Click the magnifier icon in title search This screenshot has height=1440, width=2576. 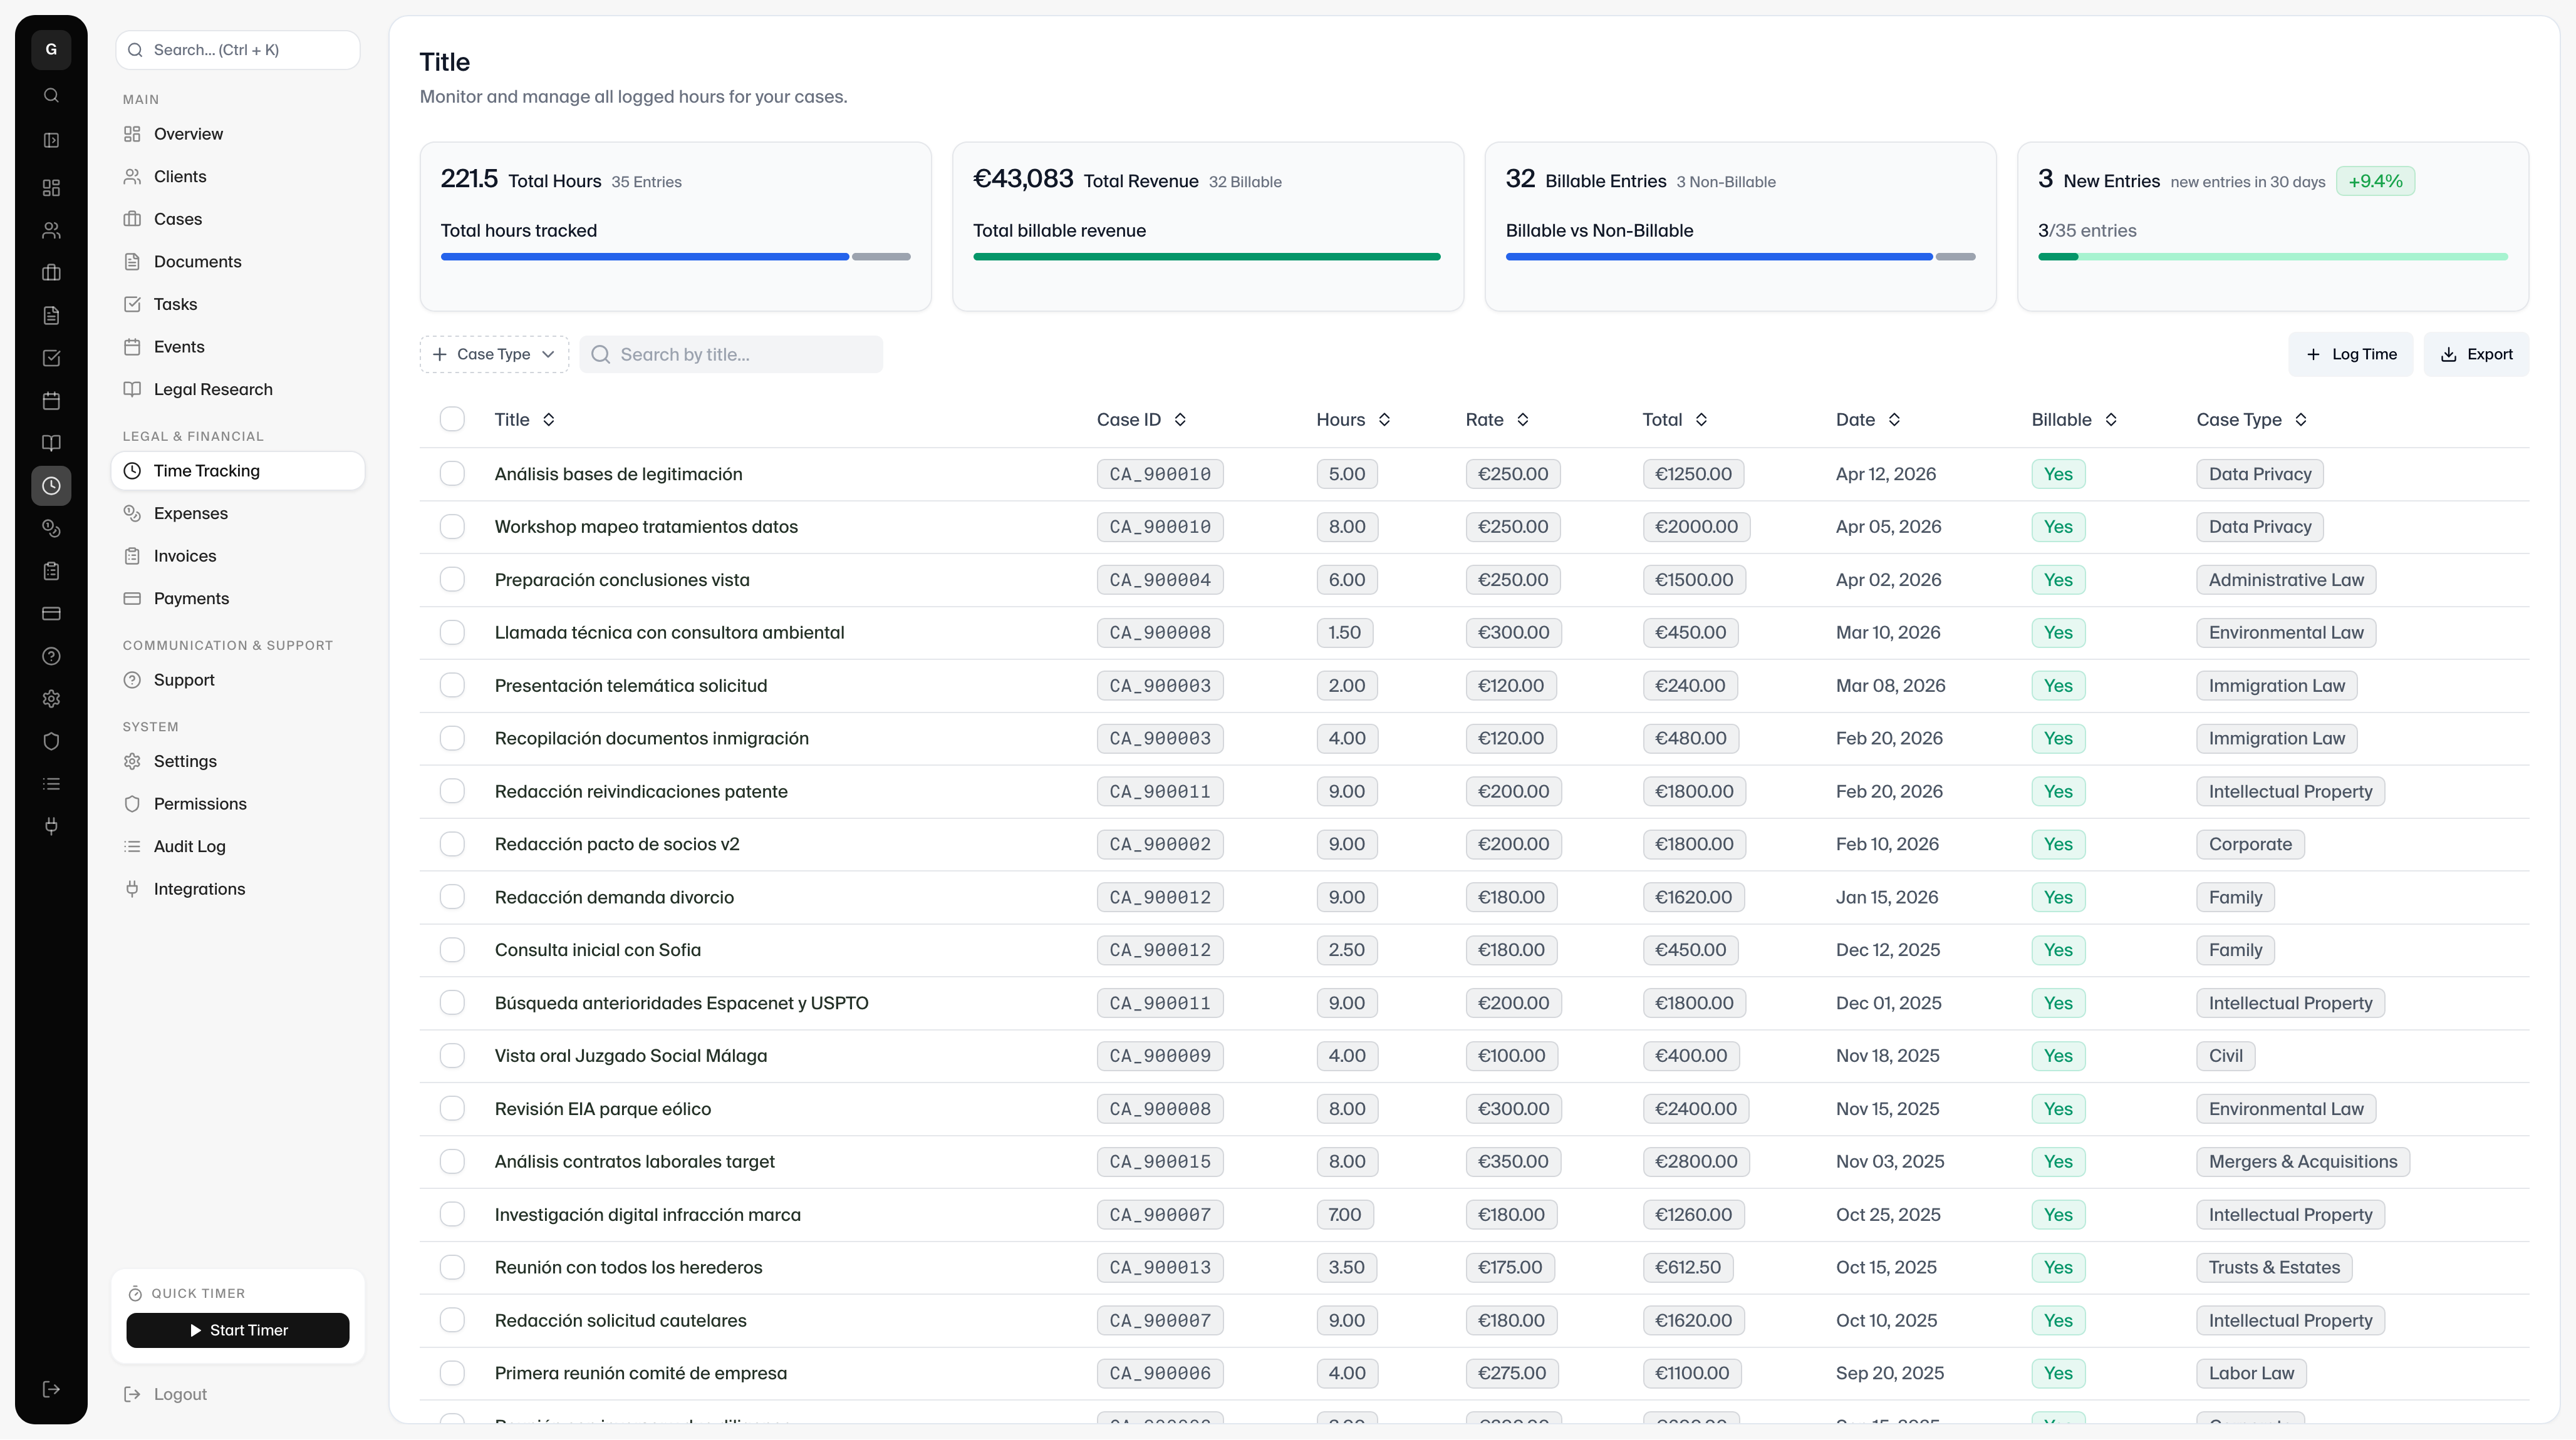pos(600,355)
